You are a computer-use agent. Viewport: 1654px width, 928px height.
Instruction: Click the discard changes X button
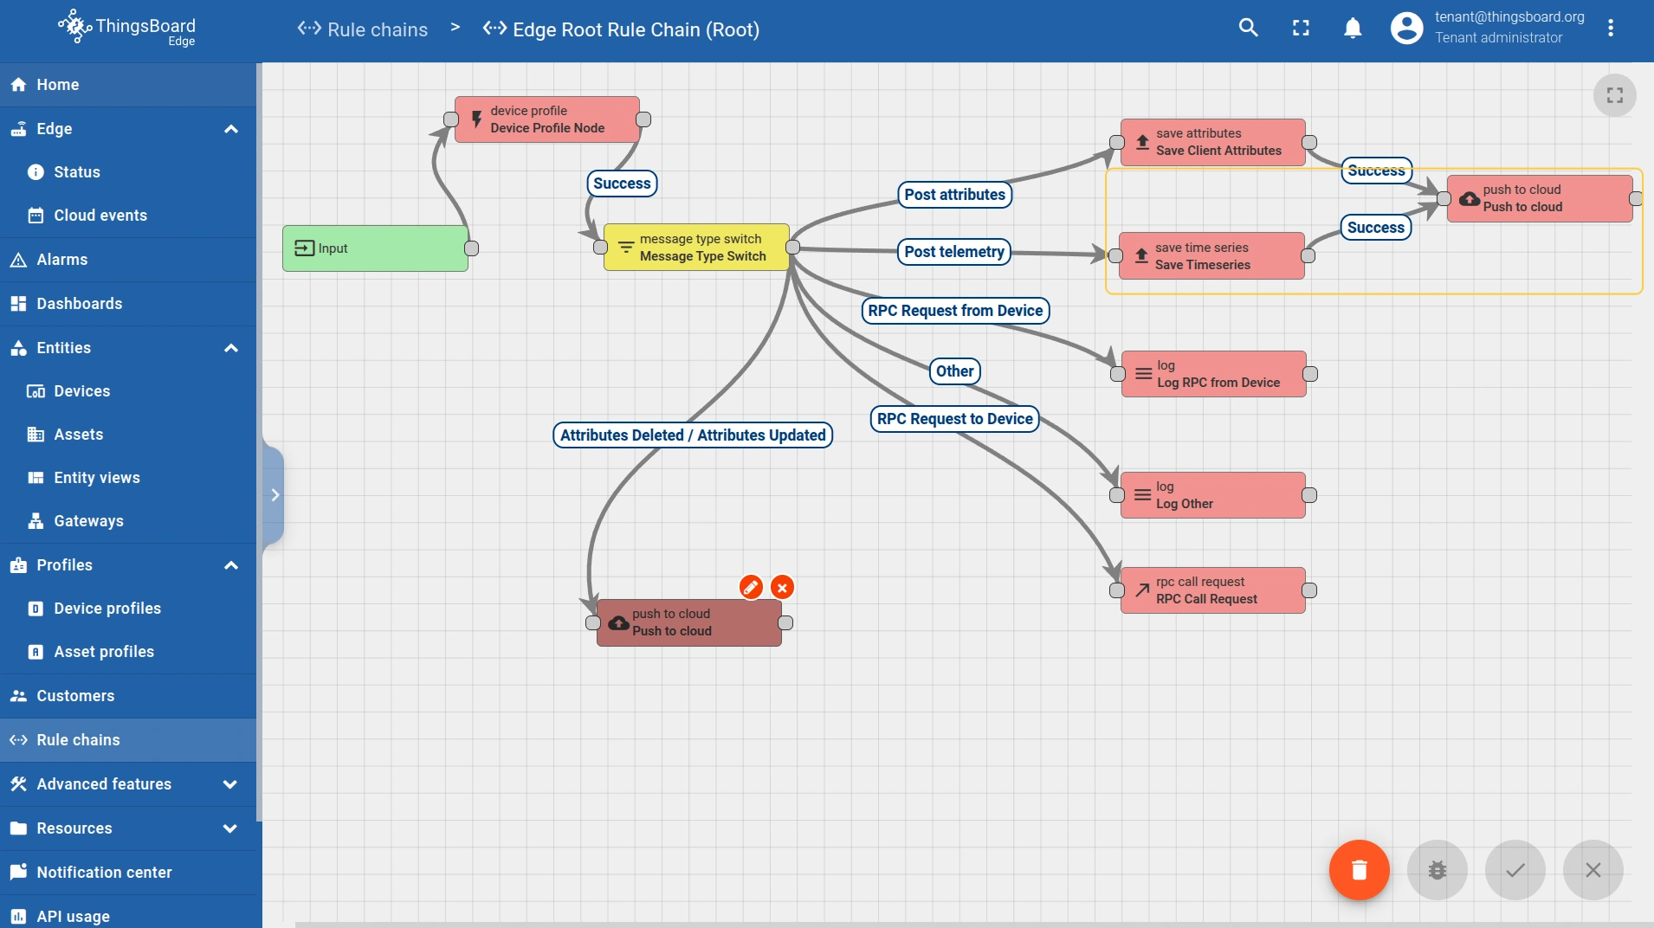[1593, 870]
